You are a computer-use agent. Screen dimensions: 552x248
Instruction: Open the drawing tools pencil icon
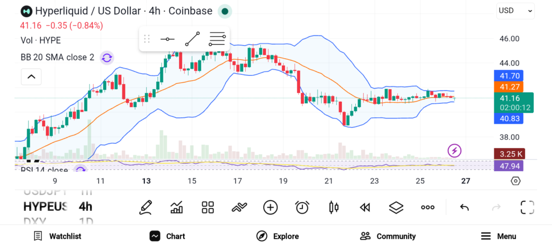(146, 208)
